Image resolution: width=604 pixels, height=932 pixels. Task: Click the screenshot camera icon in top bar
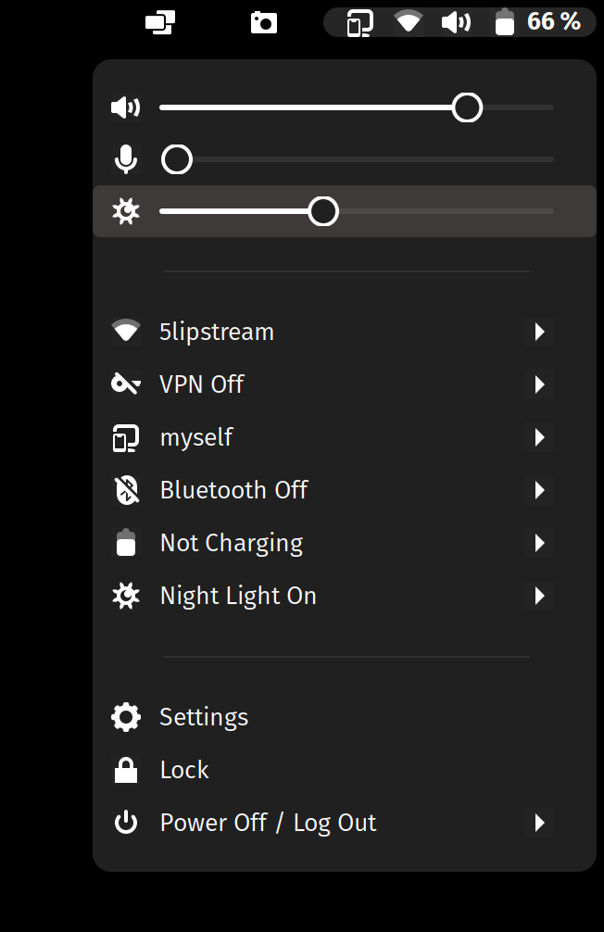point(263,21)
